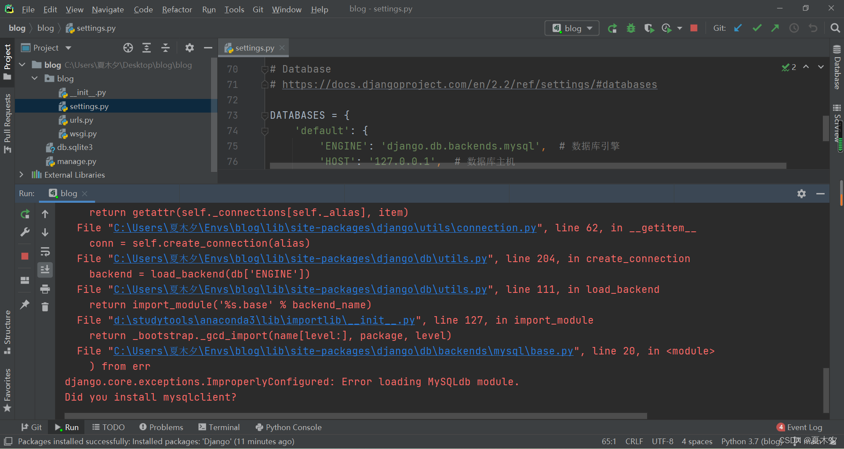This screenshot has width=844, height=449.
Task: Clear all console output trash icon
Action: pos(45,307)
